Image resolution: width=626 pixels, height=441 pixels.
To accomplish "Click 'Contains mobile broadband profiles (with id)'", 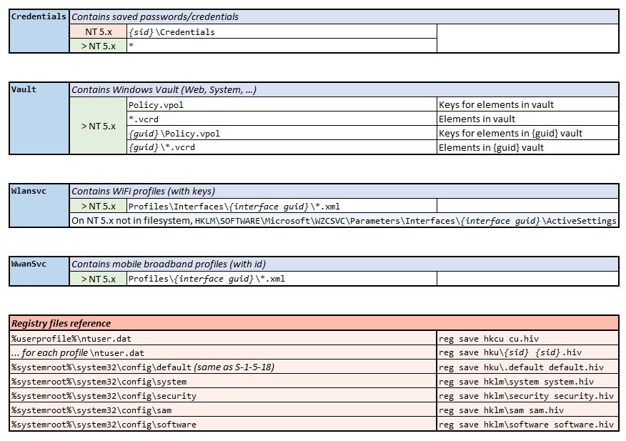I will (169, 264).
